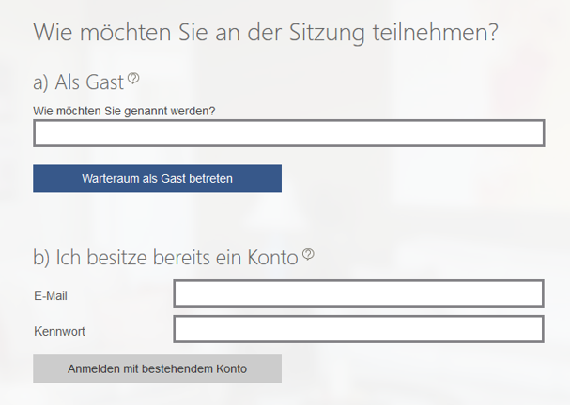Click the "a) Als Gast" heading
570x405 pixels.
[x=79, y=82]
